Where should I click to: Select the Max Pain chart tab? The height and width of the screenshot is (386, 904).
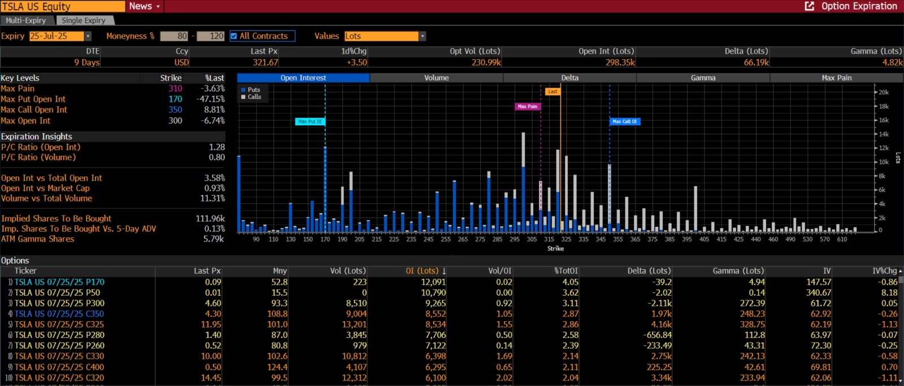click(836, 78)
